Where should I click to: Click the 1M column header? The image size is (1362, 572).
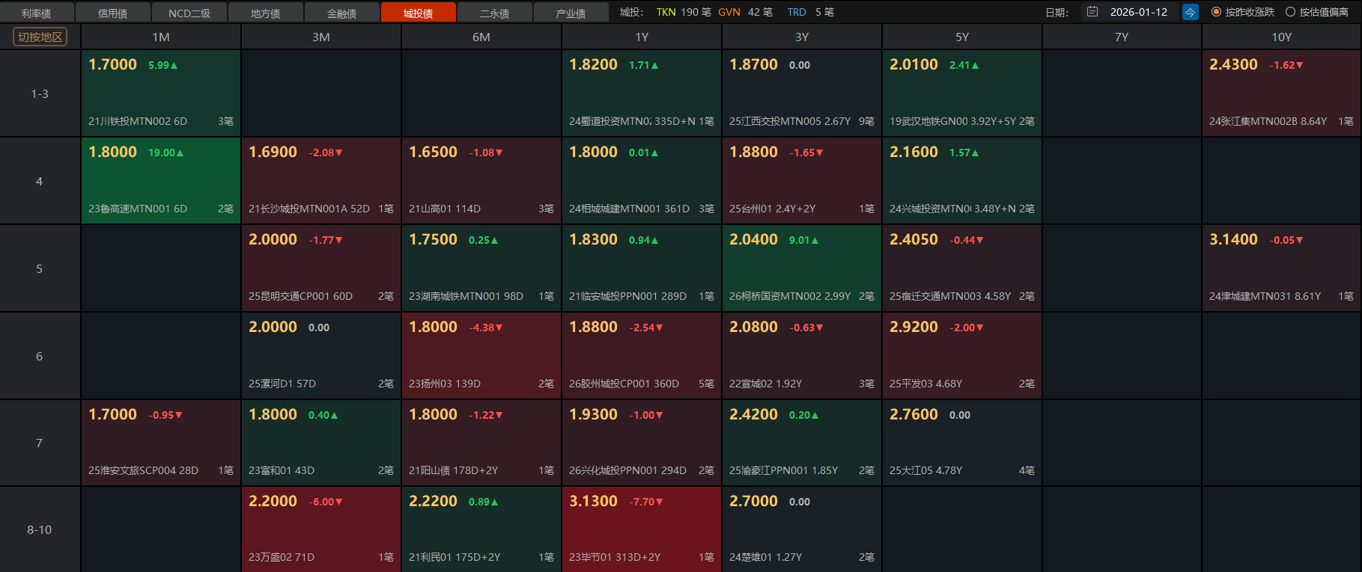pyautogui.click(x=161, y=37)
